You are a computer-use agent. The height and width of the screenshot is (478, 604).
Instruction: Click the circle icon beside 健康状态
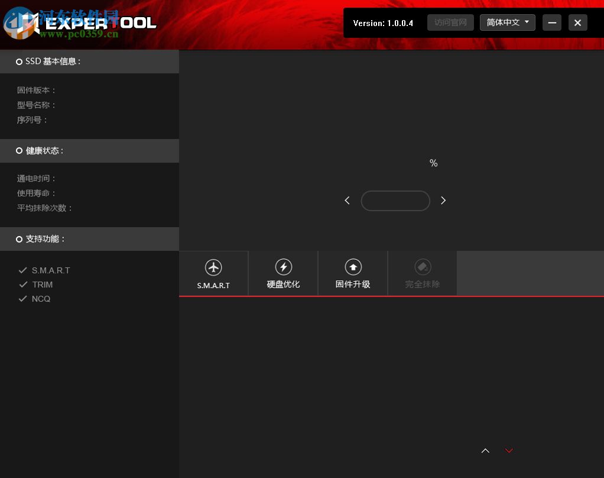(19, 150)
